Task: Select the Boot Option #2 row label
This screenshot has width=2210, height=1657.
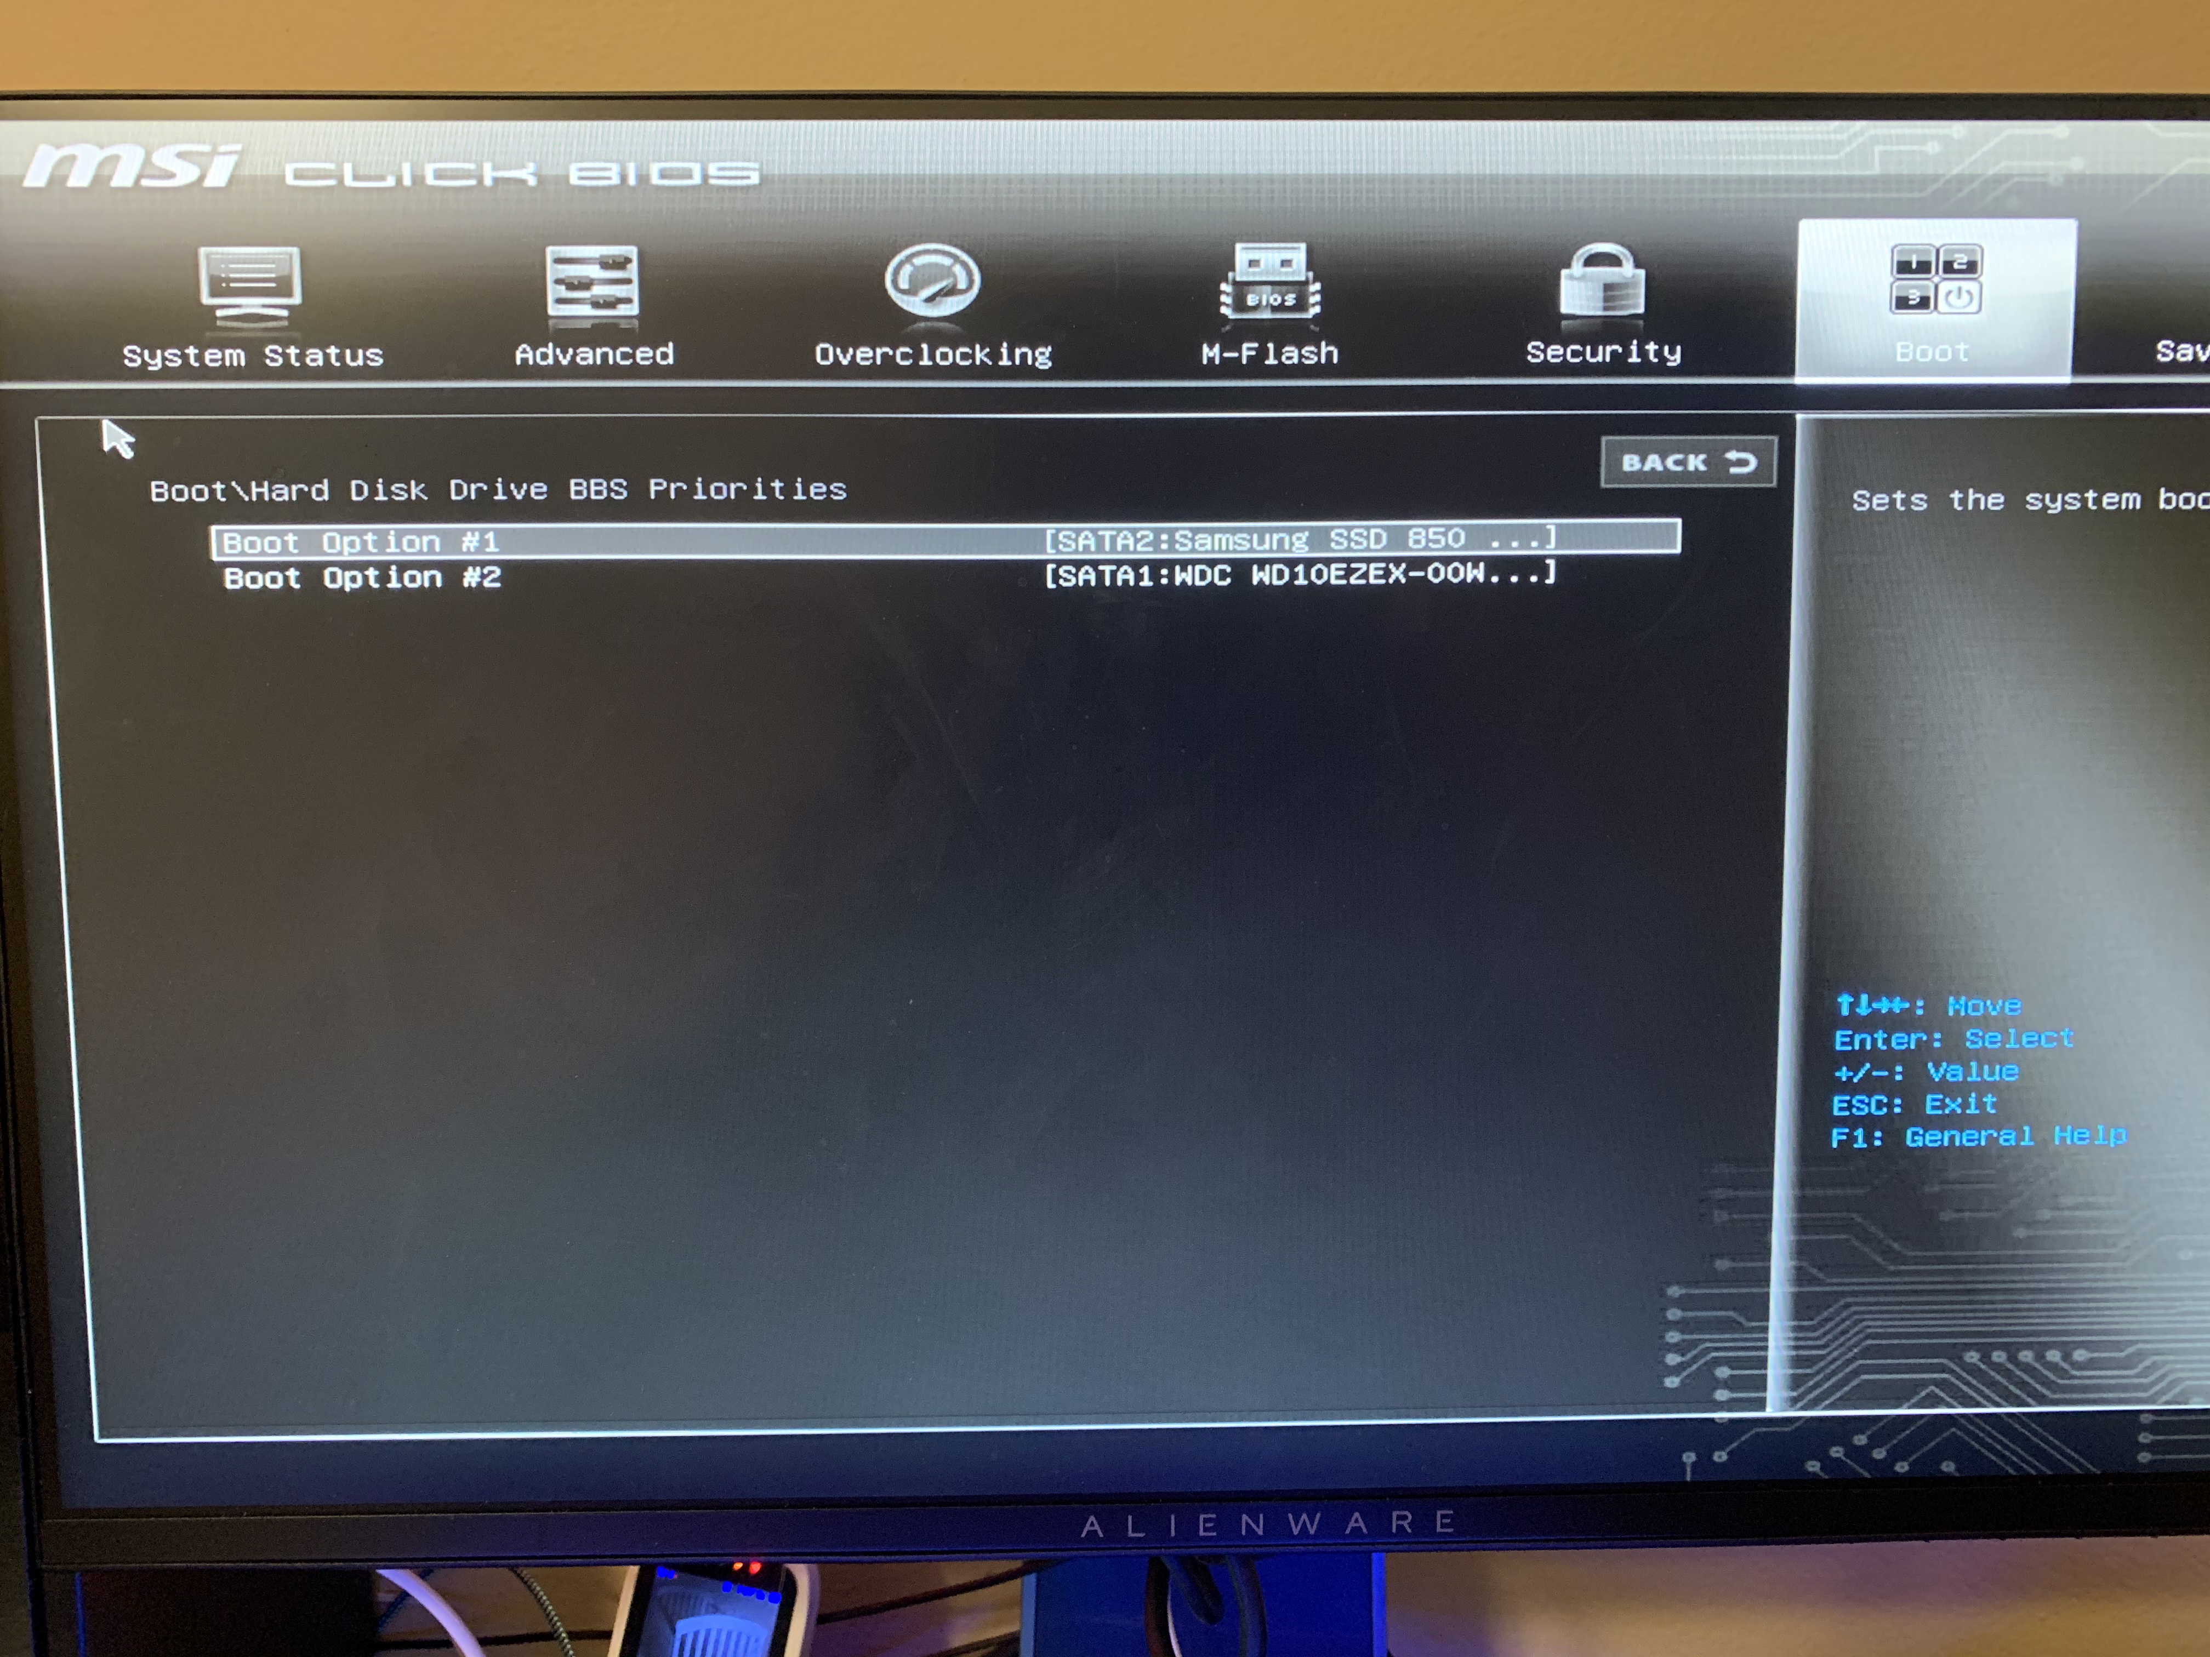Action: tap(362, 578)
